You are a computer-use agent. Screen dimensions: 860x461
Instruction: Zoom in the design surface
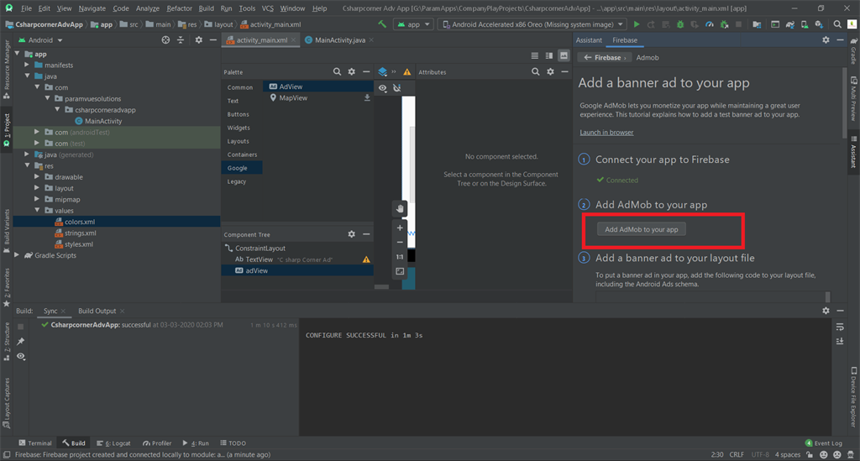point(400,228)
